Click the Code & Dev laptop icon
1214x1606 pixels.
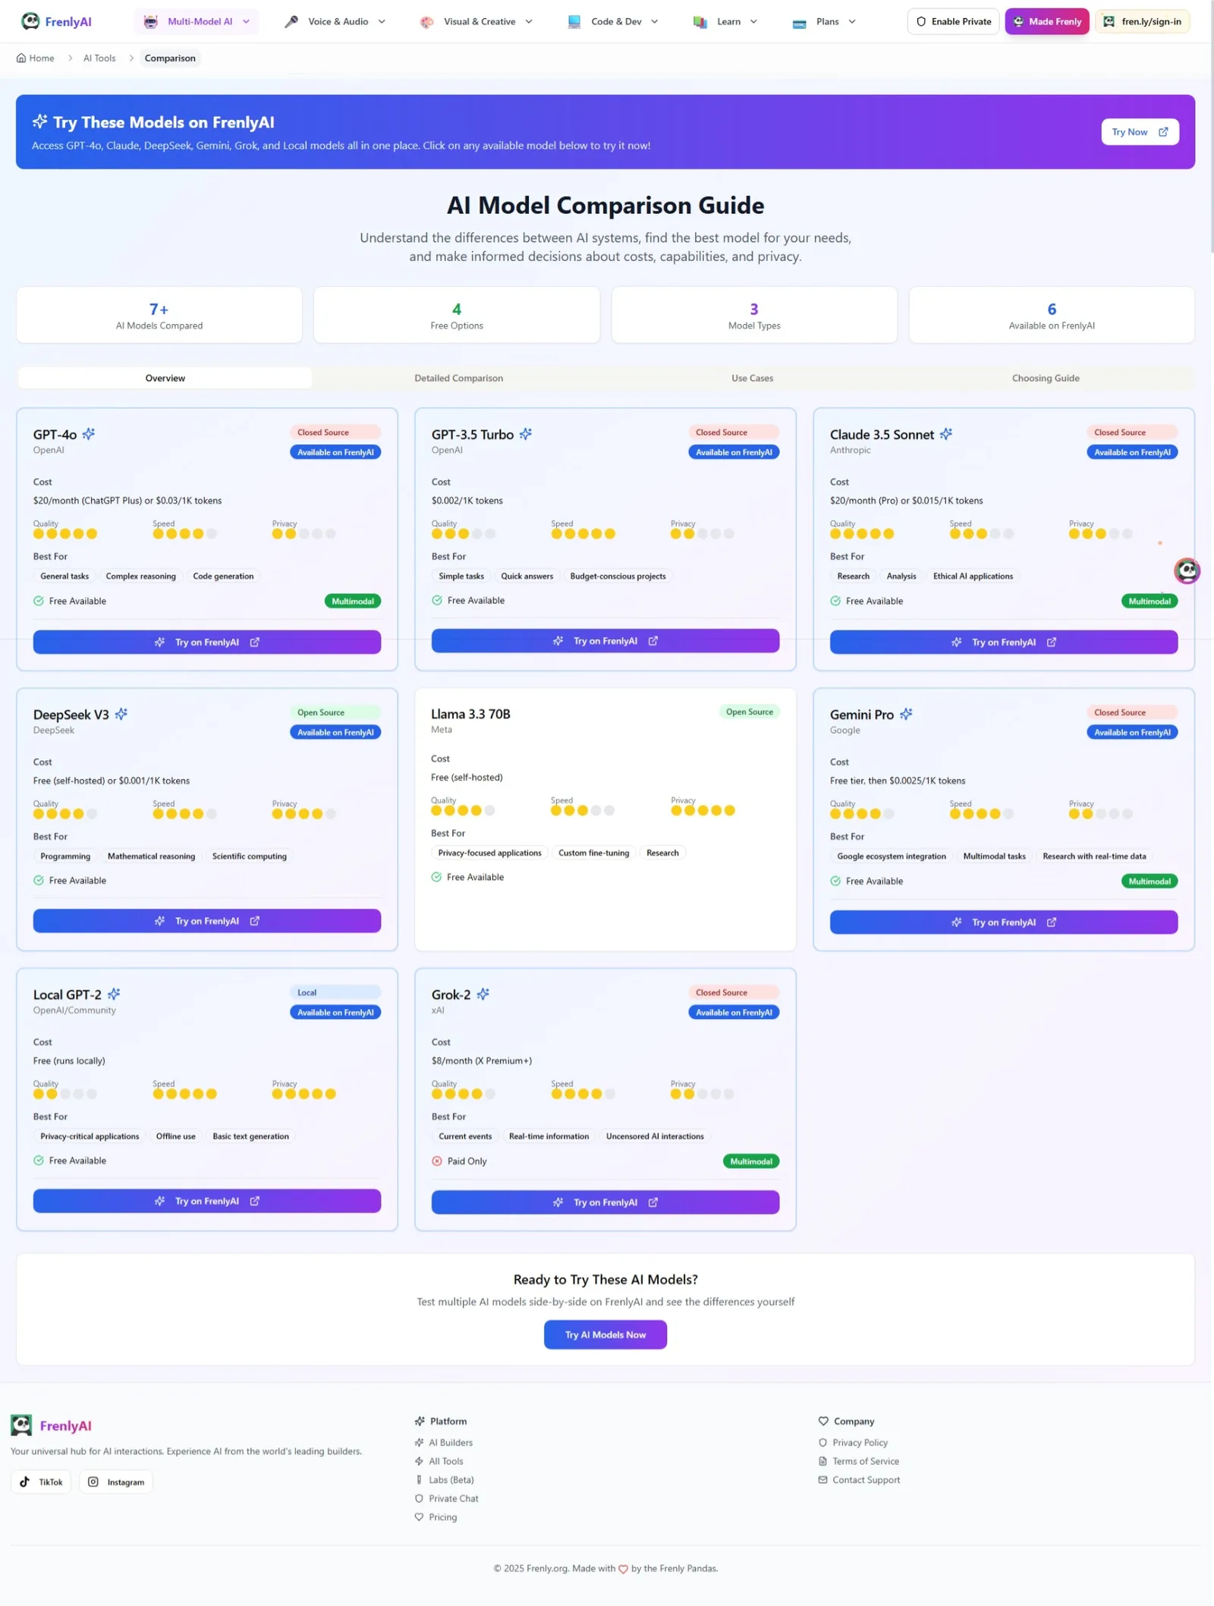tap(574, 21)
